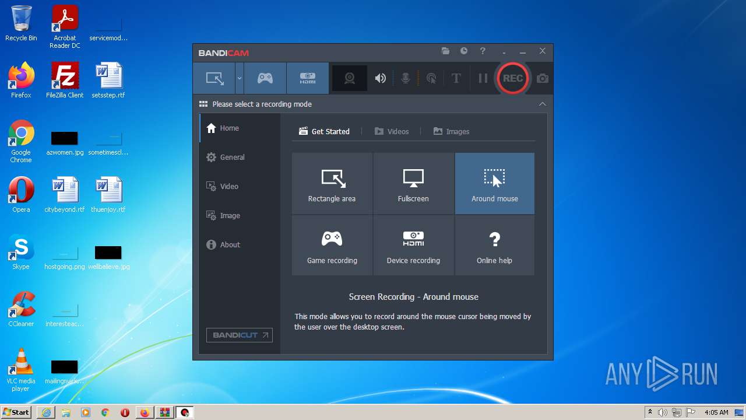Select the Get Started tab
Screen dimensions: 746x420
coord(325,131)
